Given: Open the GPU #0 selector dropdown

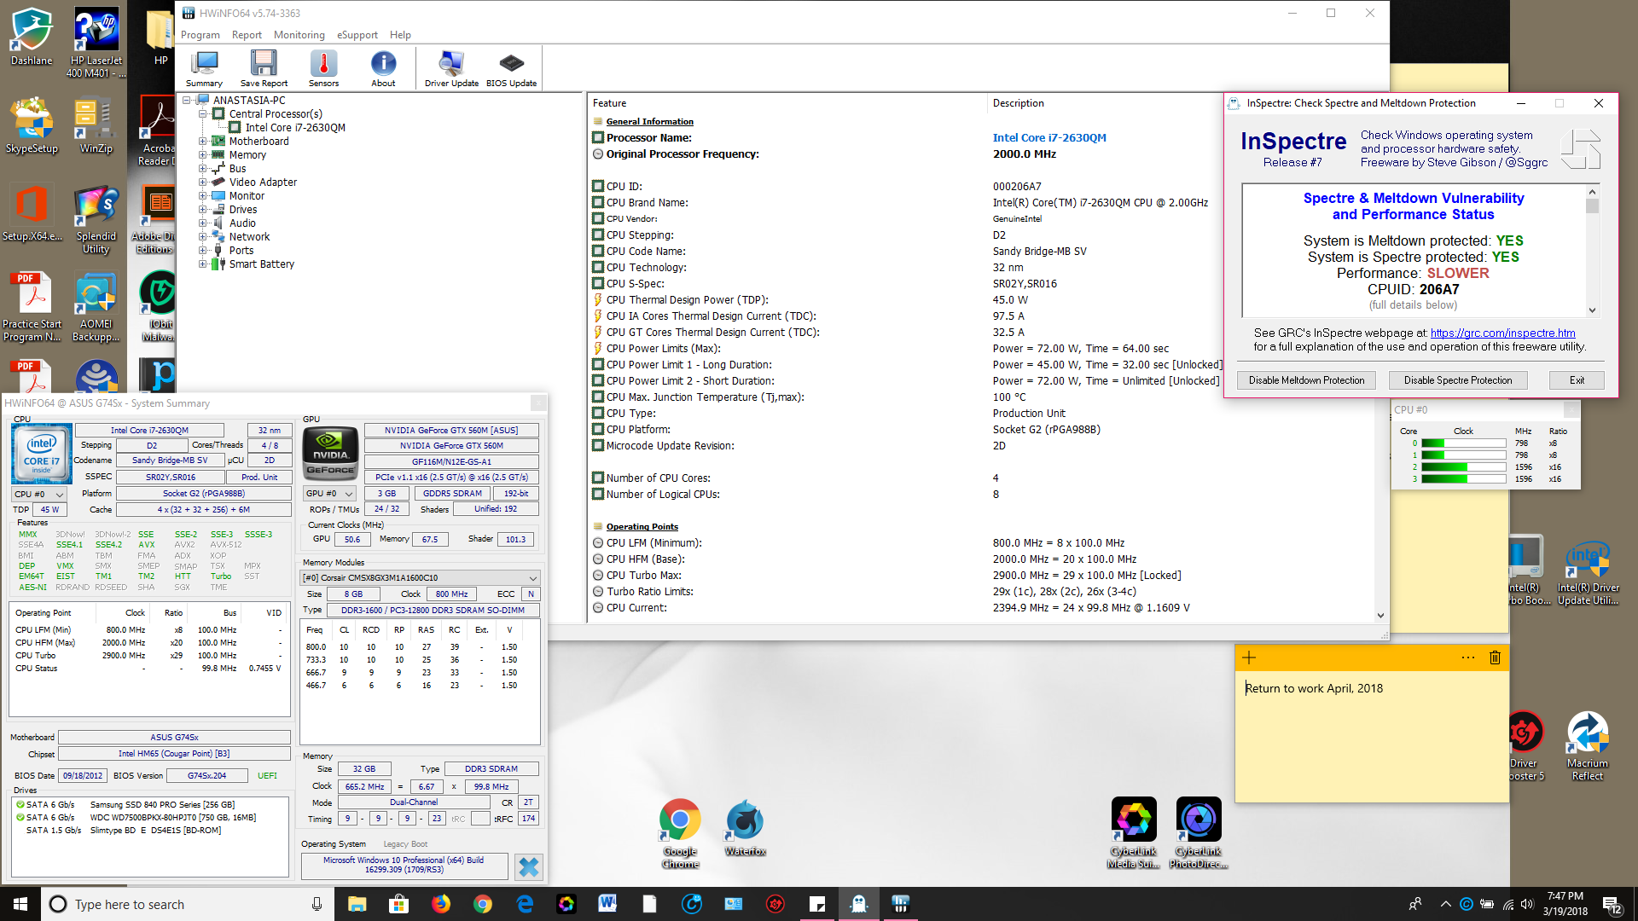Looking at the screenshot, I should pyautogui.click(x=329, y=494).
